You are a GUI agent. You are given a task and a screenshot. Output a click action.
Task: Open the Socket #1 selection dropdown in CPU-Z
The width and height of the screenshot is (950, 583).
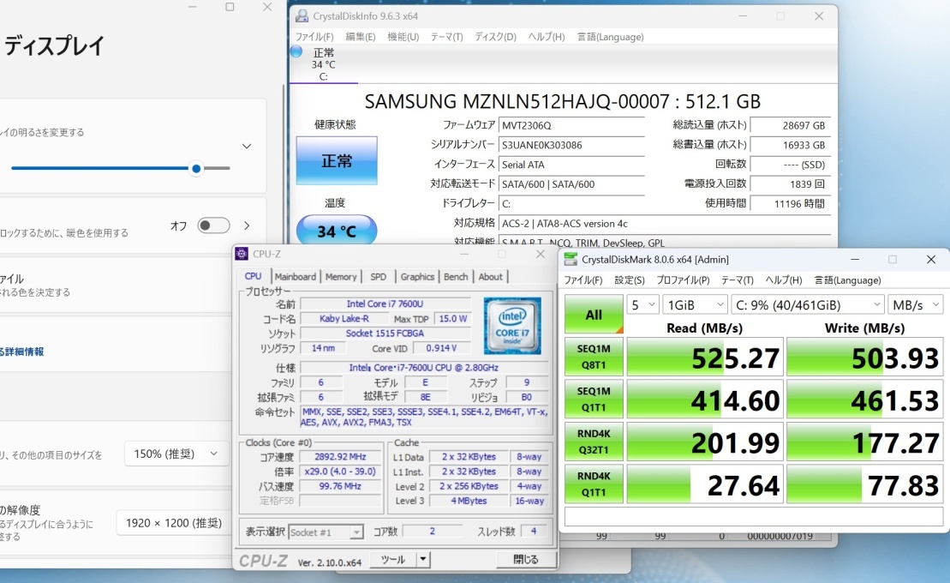point(326,532)
